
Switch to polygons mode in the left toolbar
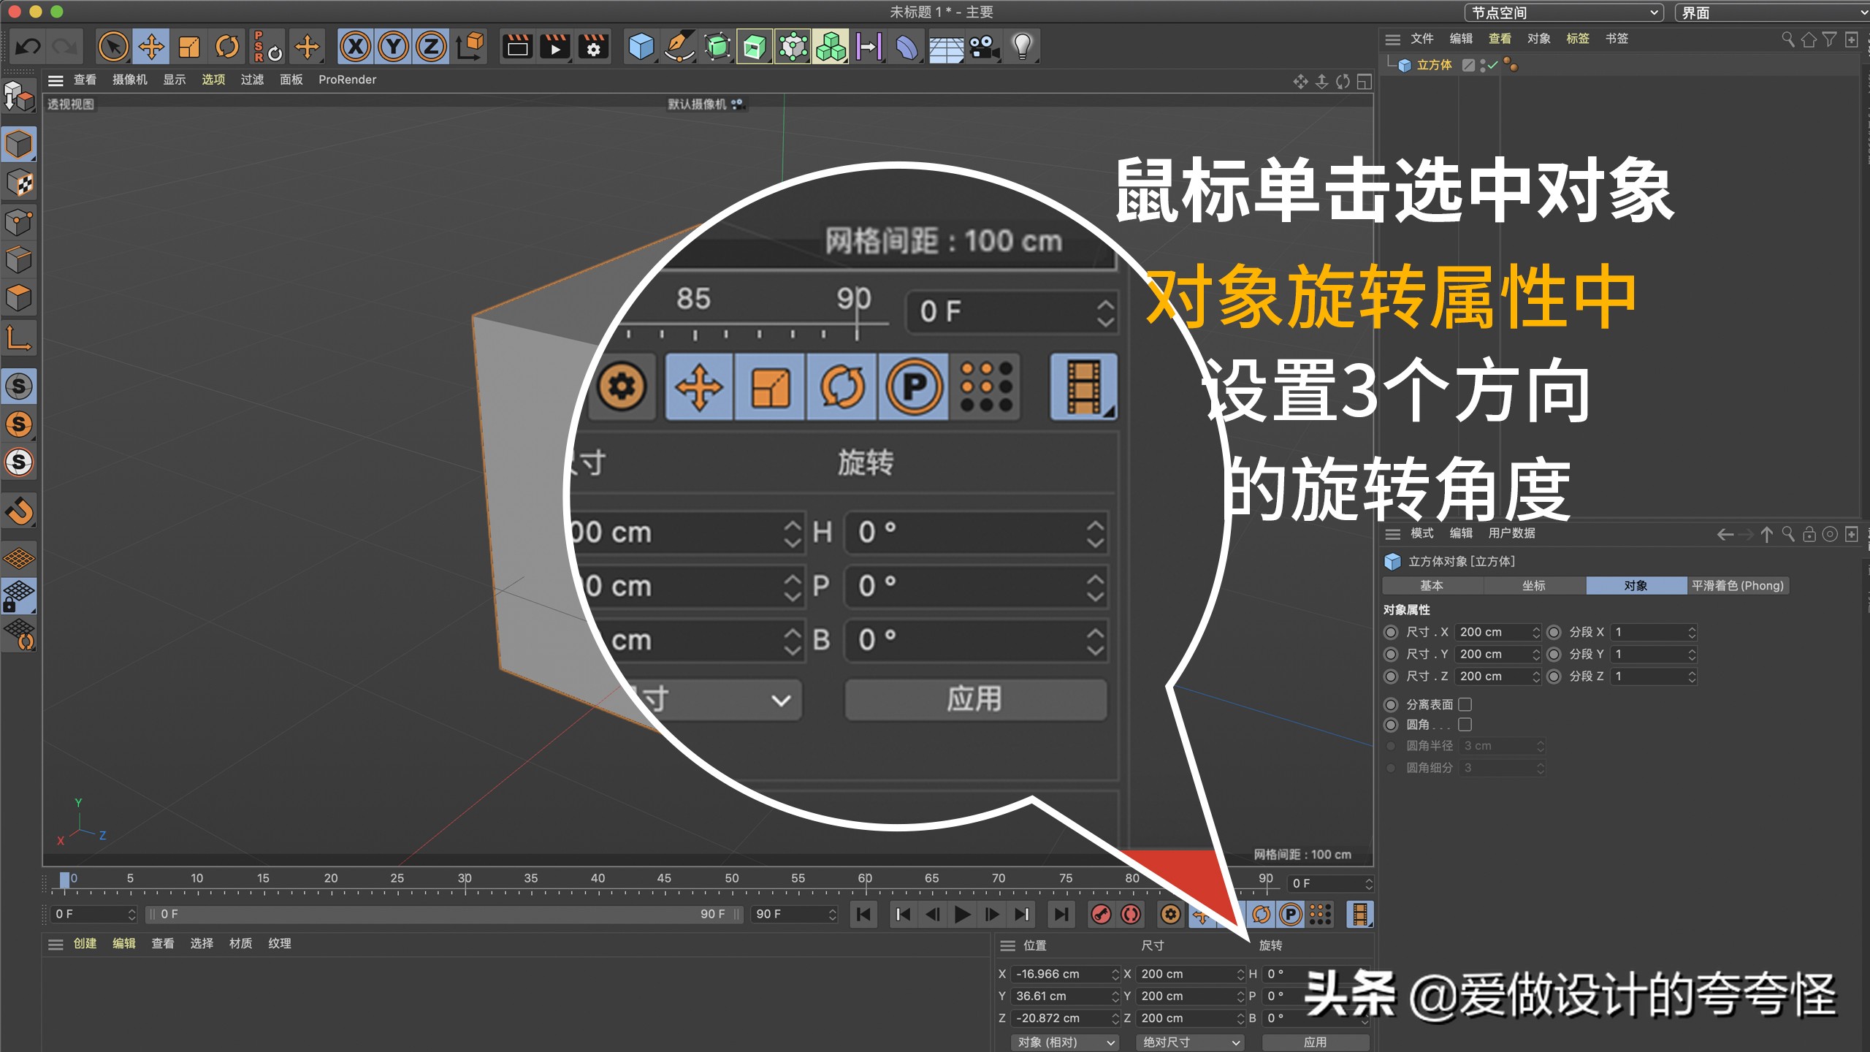point(18,296)
